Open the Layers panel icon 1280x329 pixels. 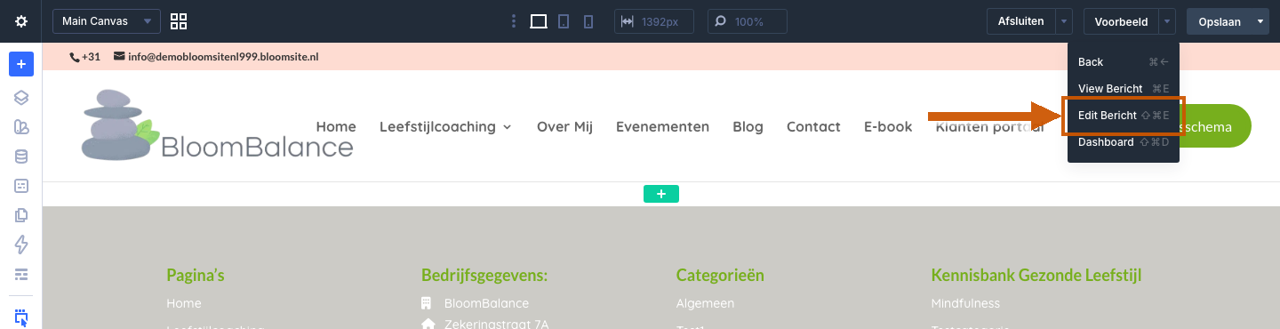(21, 98)
